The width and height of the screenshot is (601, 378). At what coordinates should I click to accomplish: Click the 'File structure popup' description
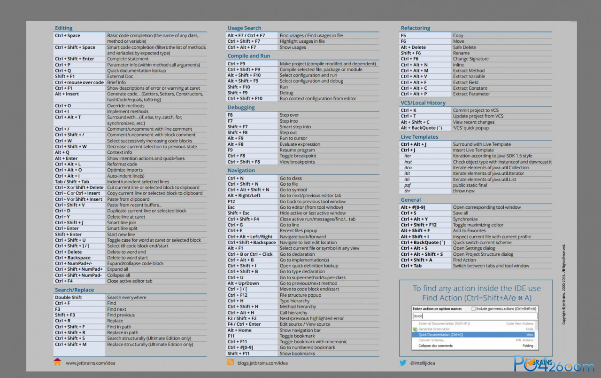point(300,295)
